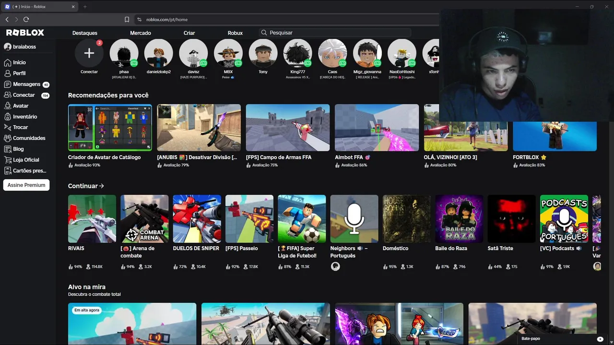Open the Avatar editor
The image size is (614, 345).
point(21,106)
